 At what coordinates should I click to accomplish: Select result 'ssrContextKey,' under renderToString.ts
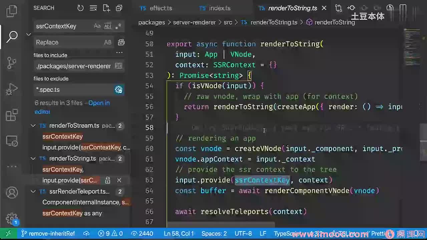(63, 170)
